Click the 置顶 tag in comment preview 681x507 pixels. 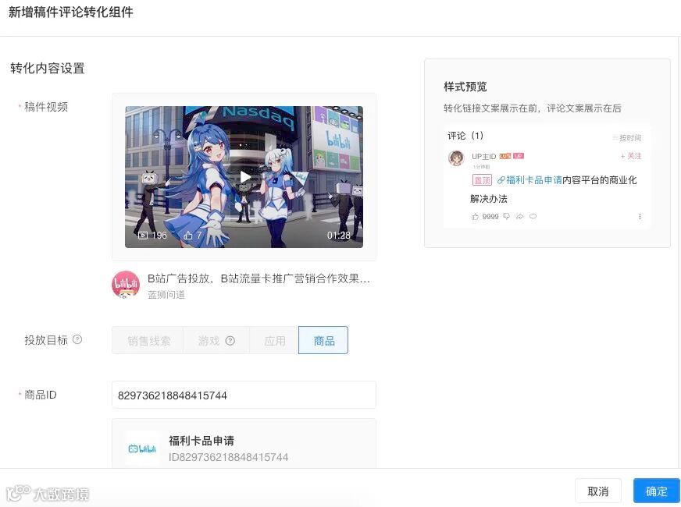(482, 180)
